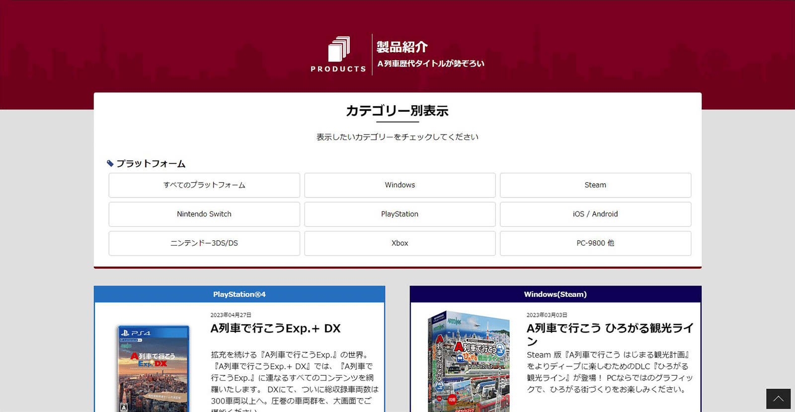
Task: Enable the Nintendo Switch filter
Action: click(204, 214)
